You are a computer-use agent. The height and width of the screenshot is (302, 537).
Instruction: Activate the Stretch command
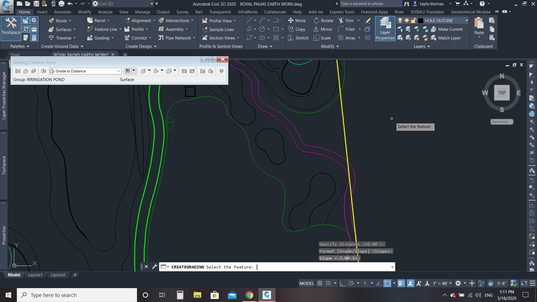pyautogui.click(x=298, y=38)
